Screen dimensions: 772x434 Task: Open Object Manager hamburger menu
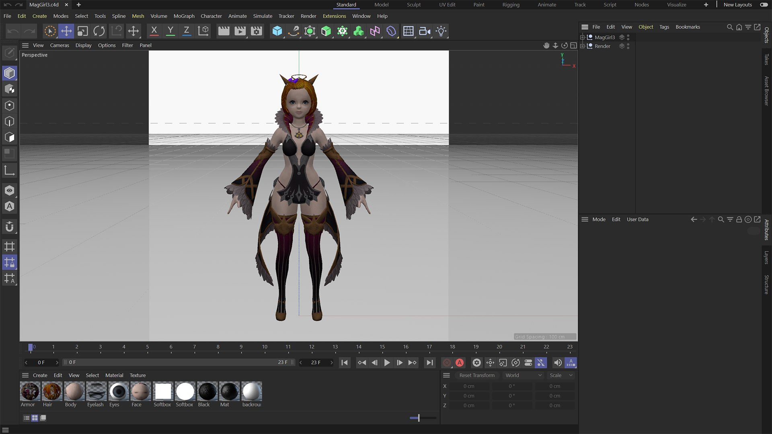click(585, 27)
